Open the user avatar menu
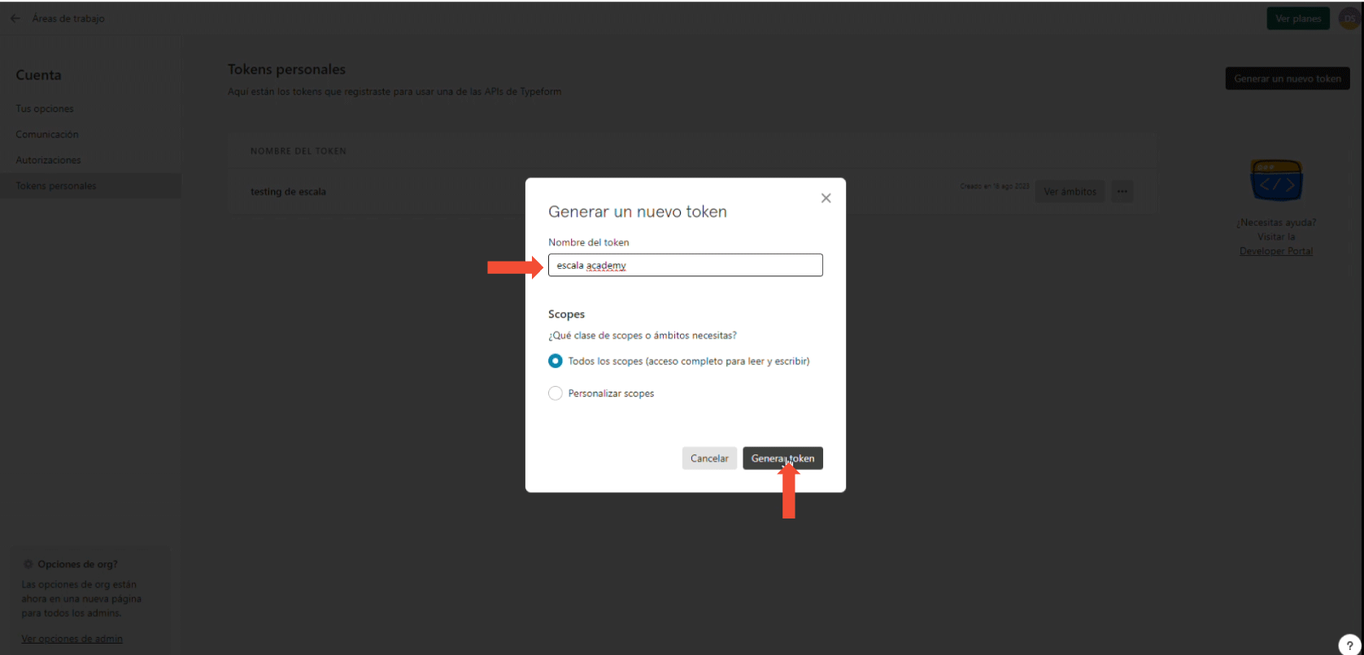Viewport: 1364px width, 655px height. (x=1351, y=19)
